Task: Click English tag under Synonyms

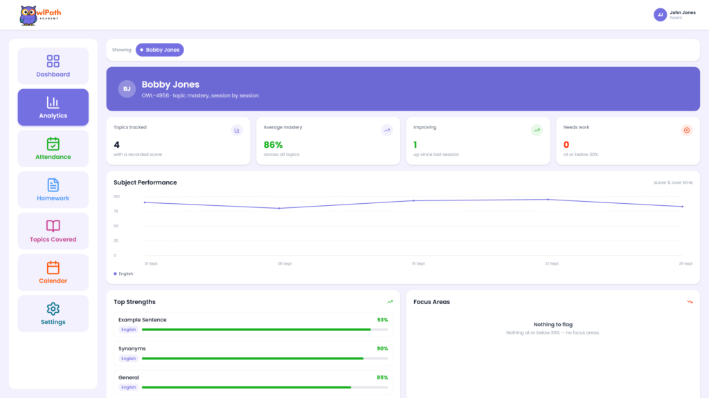Action: point(128,359)
